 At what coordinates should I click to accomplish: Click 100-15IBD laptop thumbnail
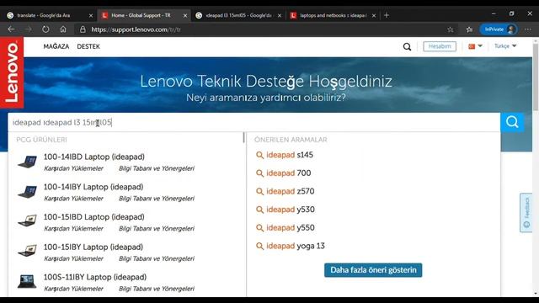point(27,221)
